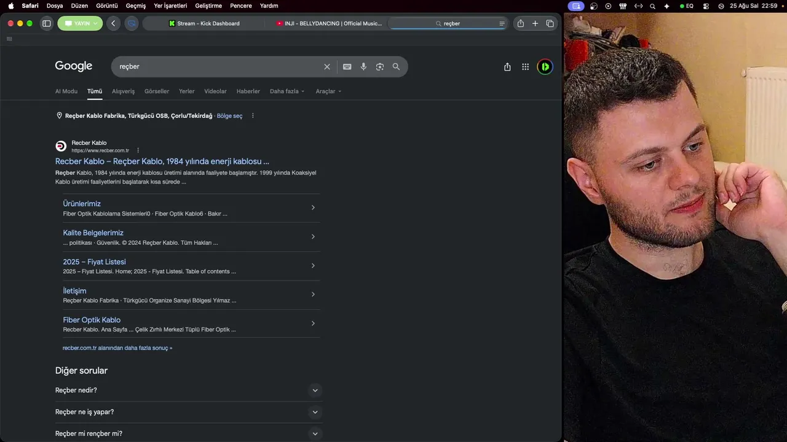Open the İletişim sitelink chevron
787x442 pixels.
pos(313,295)
